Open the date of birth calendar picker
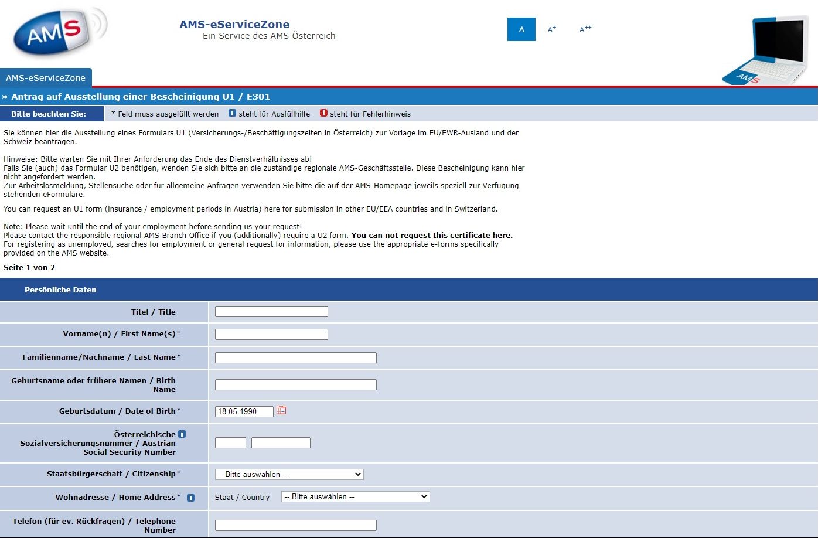Viewport: 818px width, 538px height. click(281, 410)
